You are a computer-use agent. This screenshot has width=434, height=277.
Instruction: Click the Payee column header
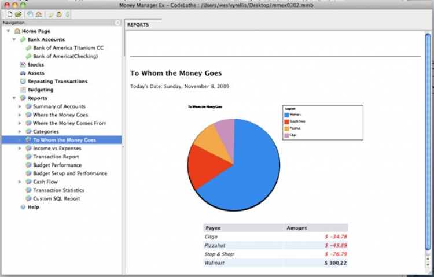click(x=243, y=228)
